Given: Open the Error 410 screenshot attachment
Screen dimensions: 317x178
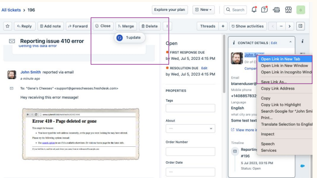Looking at the screenshot, I should [81, 134].
